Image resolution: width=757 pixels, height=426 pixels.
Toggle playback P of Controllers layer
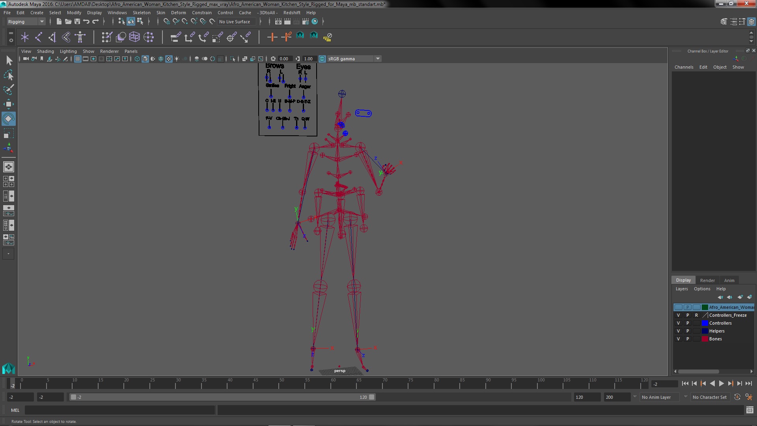(688, 323)
